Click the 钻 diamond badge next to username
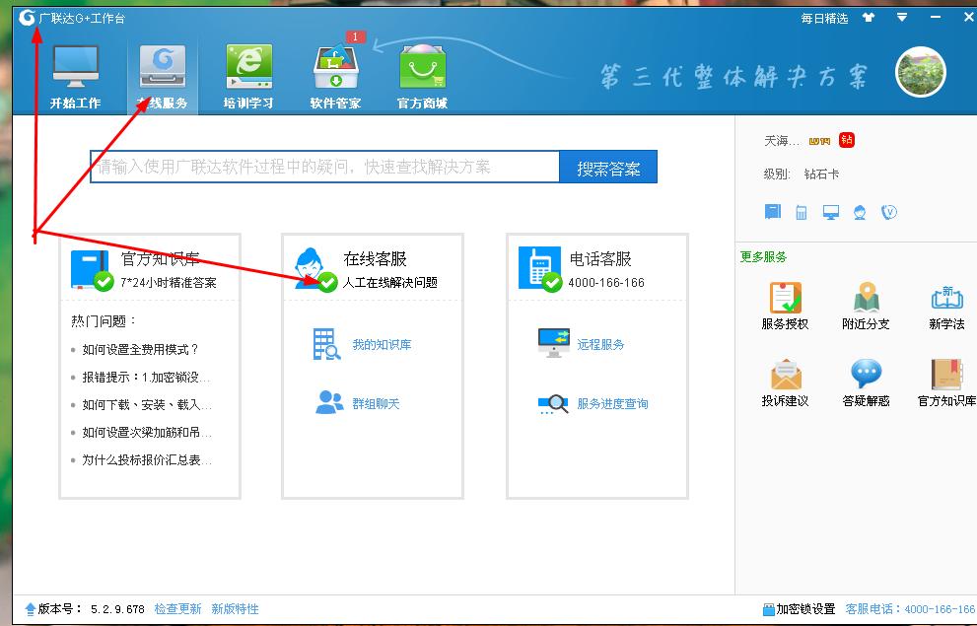 [x=846, y=140]
